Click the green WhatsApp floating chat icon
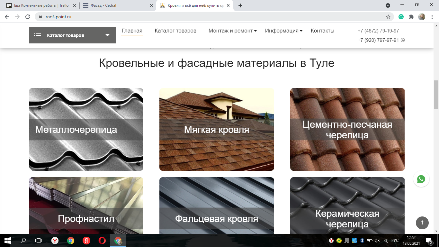Viewport: 439px width, 247px height. coord(421,179)
